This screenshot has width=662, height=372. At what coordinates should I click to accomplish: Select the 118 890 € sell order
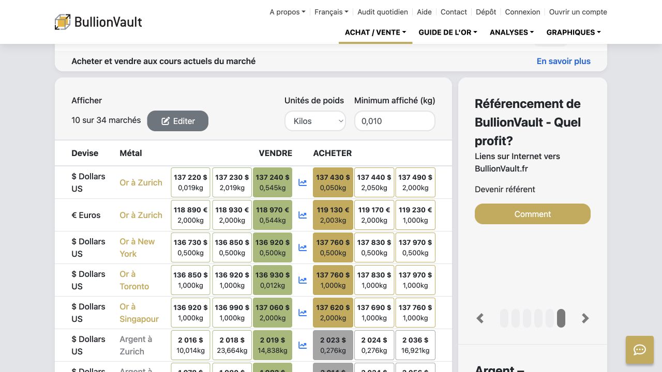click(190, 215)
